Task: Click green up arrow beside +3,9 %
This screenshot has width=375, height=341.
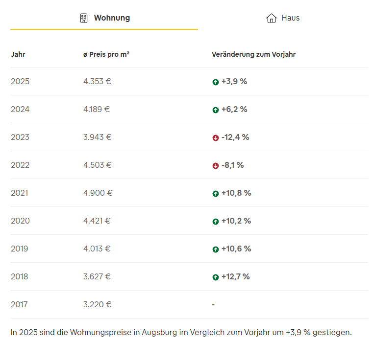Action: (x=215, y=82)
